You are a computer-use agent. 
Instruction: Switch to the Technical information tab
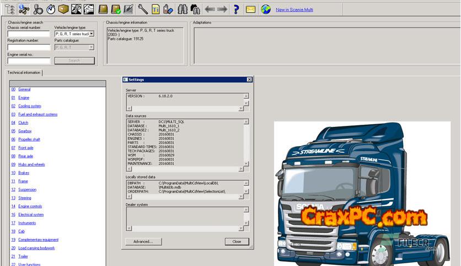tap(24, 73)
